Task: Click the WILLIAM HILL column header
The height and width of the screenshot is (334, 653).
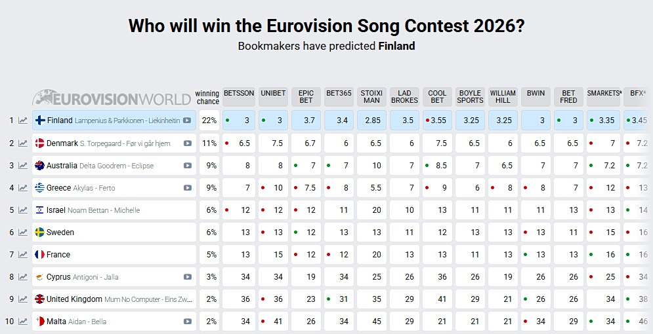Action: (x=503, y=97)
